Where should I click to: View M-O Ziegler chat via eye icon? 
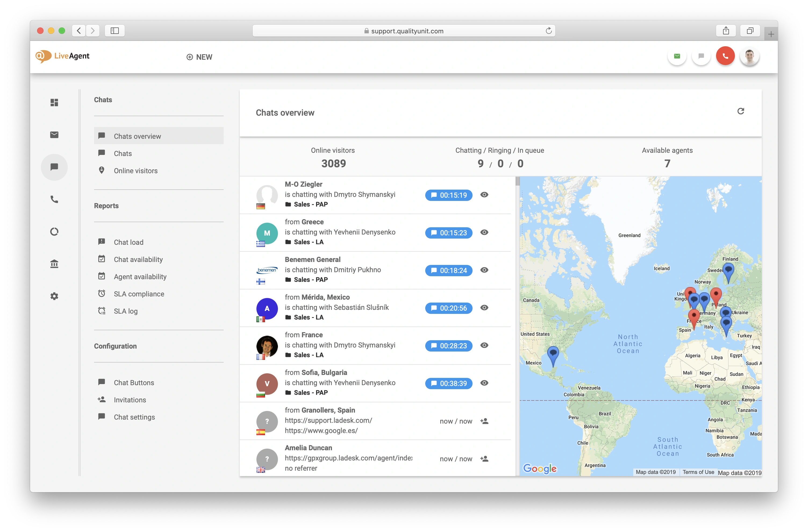point(484,195)
